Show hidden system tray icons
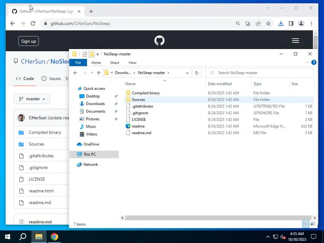 click(268, 237)
